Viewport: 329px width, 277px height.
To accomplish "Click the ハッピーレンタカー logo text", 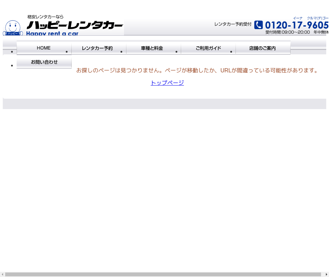I will (75, 25).
